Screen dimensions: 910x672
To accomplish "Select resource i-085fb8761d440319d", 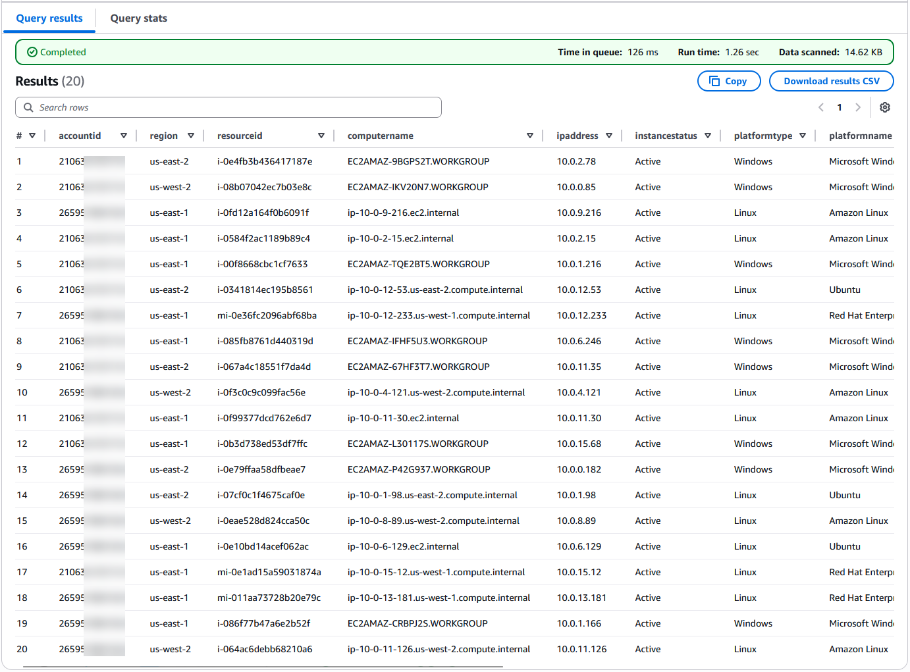I will [x=265, y=341].
